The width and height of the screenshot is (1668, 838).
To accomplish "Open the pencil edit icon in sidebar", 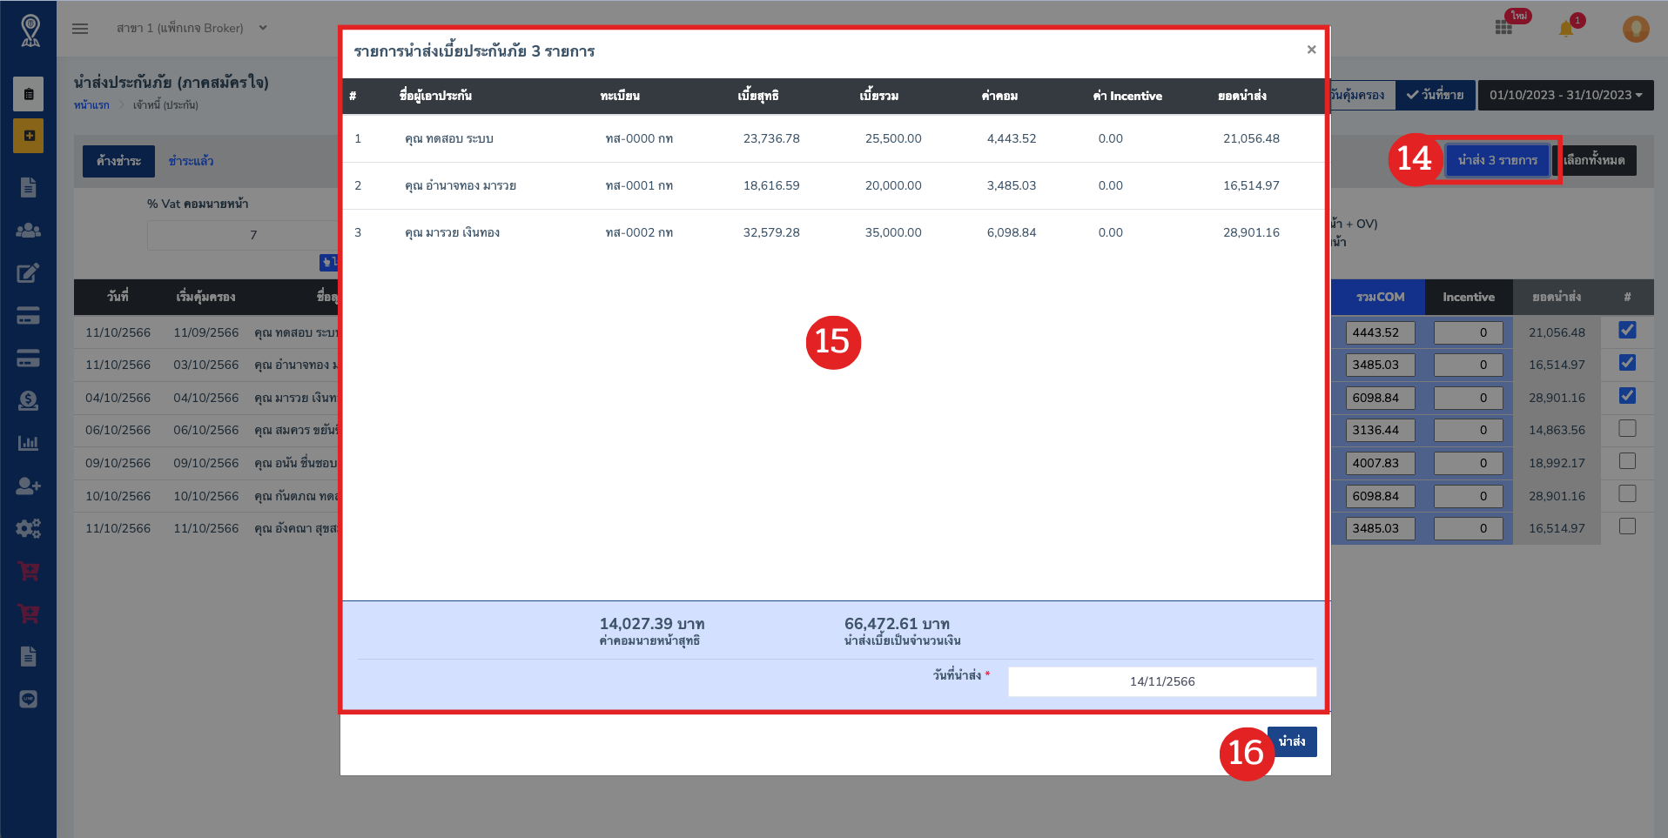I will (28, 273).
